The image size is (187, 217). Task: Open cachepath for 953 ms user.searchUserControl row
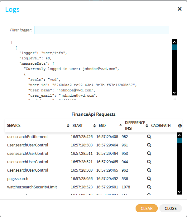[x=149, y=153]
